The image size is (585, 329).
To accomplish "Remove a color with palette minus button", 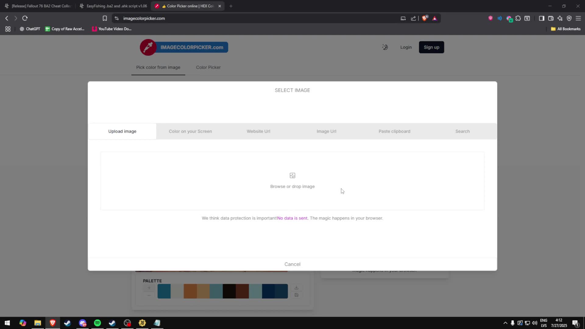I will coord(149,295).
